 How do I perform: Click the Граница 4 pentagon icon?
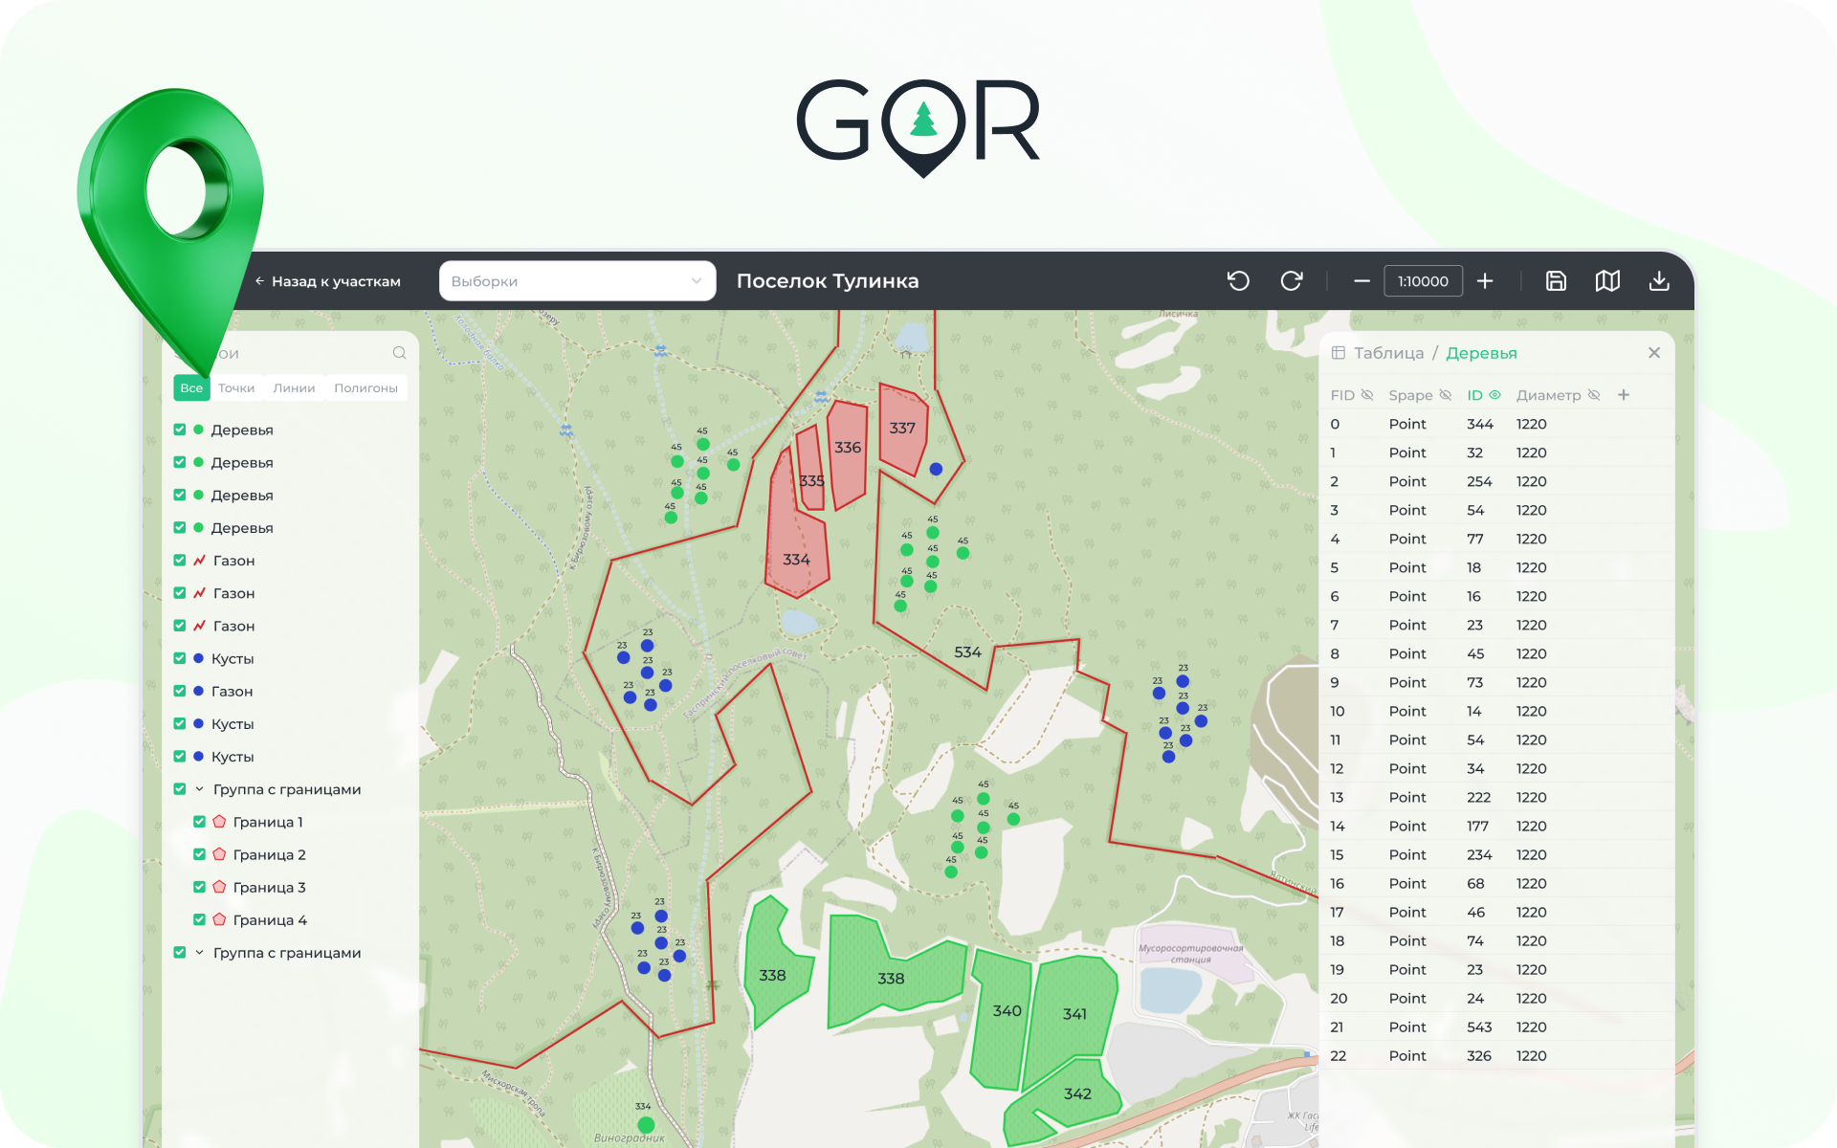click(219, 919)
